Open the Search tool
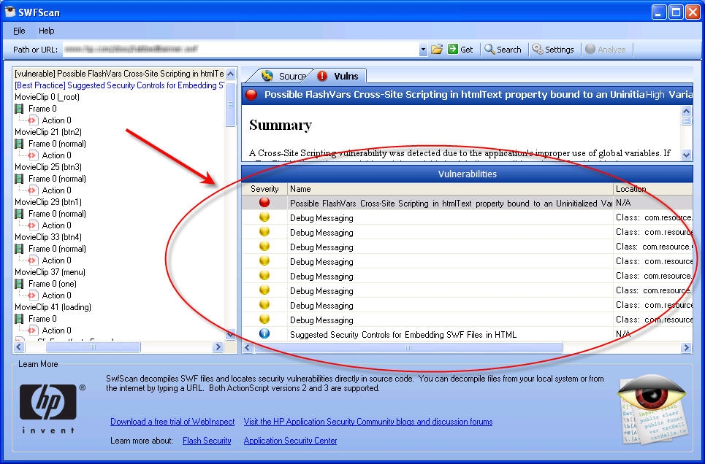 pos(503,50)
